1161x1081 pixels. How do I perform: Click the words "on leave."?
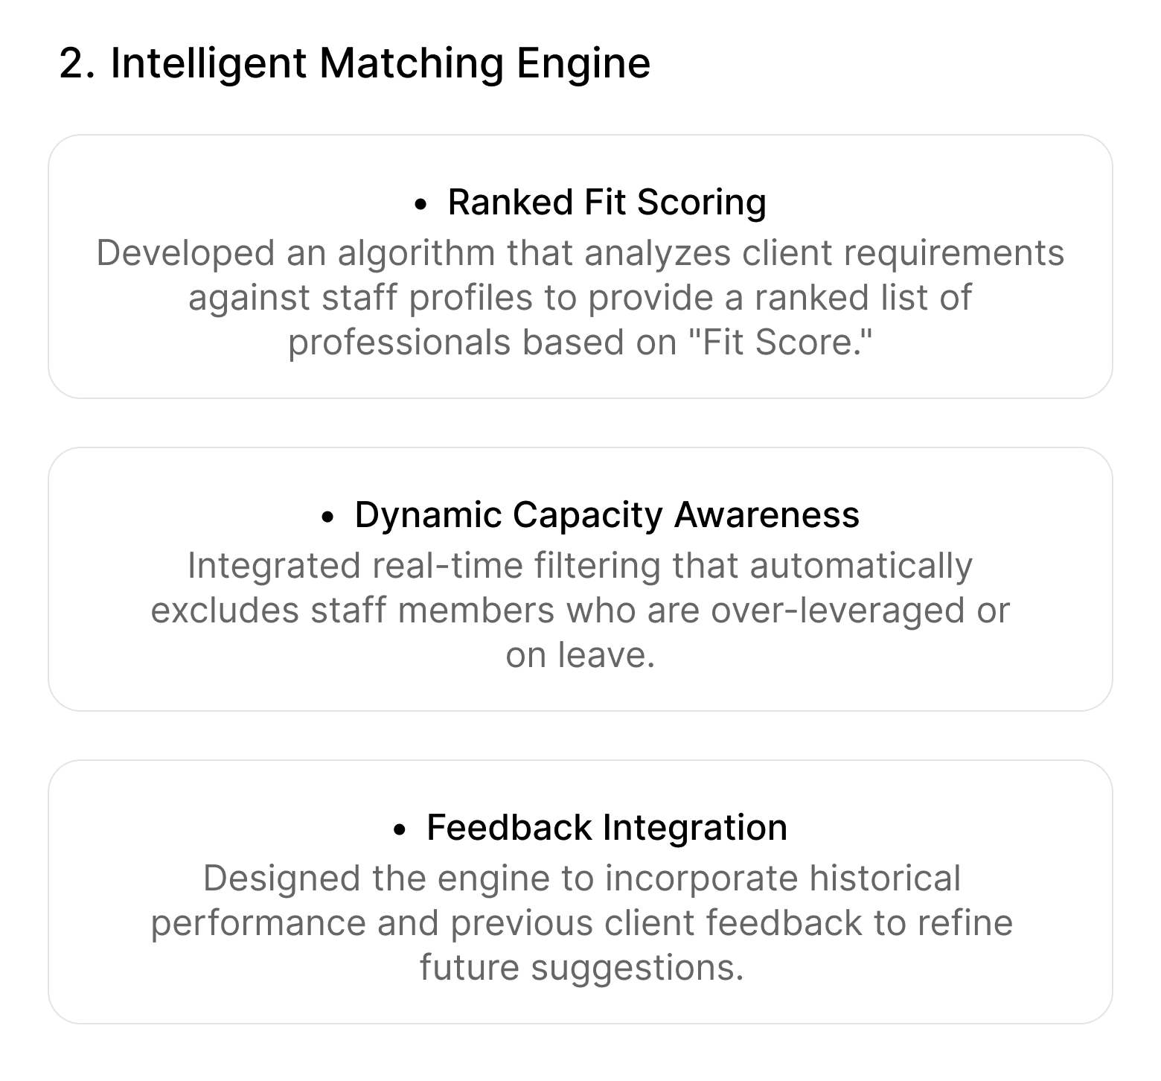click(x=580, y=655)
